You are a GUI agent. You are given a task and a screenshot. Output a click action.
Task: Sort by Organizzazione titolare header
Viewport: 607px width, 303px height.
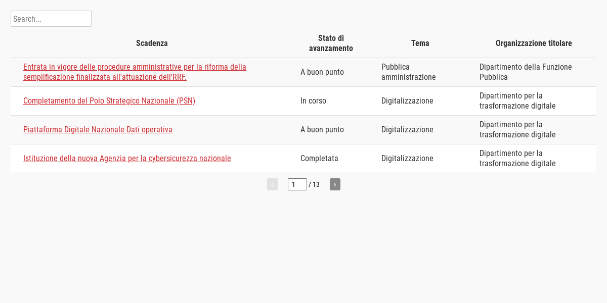pyautogui.click(x=534, y=43)
